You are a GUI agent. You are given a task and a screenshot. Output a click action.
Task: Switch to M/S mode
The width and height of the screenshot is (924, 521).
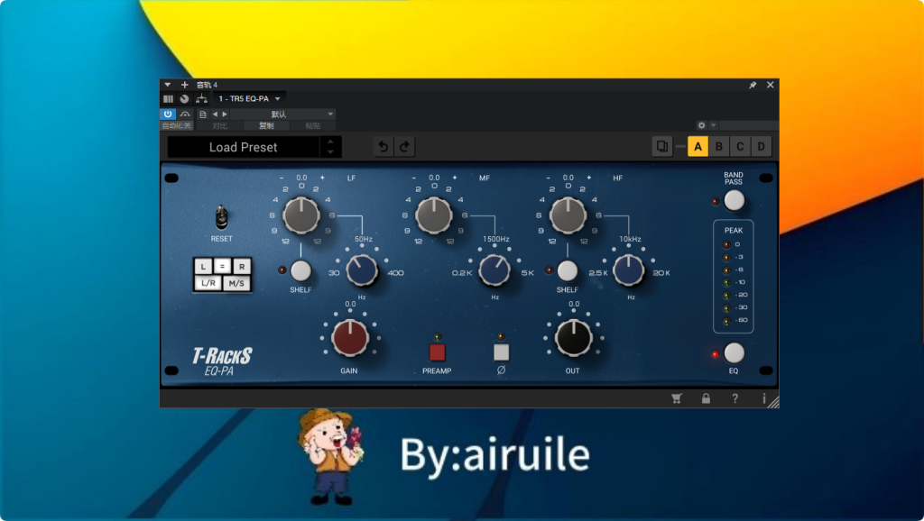point(236,283)
